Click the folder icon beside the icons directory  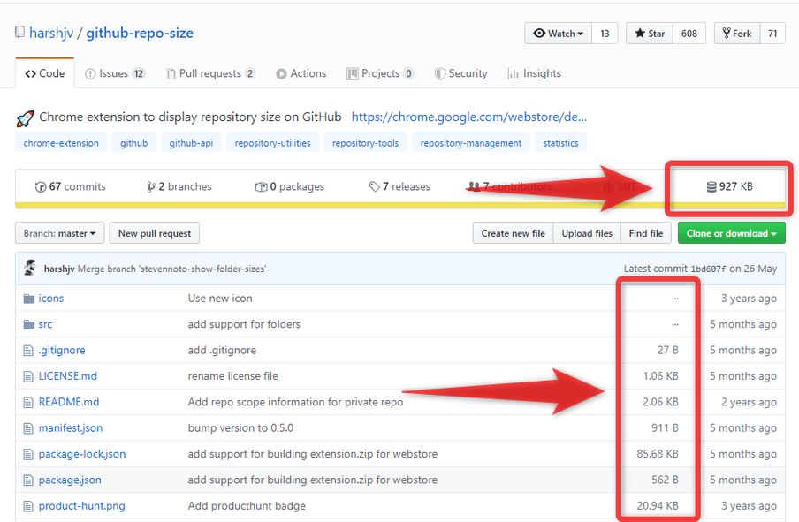tap(28, 299)
